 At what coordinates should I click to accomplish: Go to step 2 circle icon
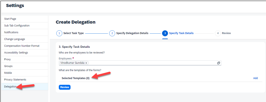(112, 33)
